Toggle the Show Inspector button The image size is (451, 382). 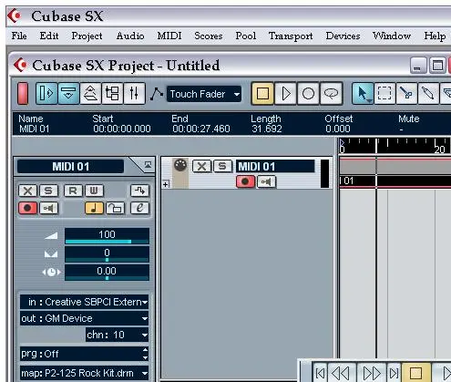point(46,93)
